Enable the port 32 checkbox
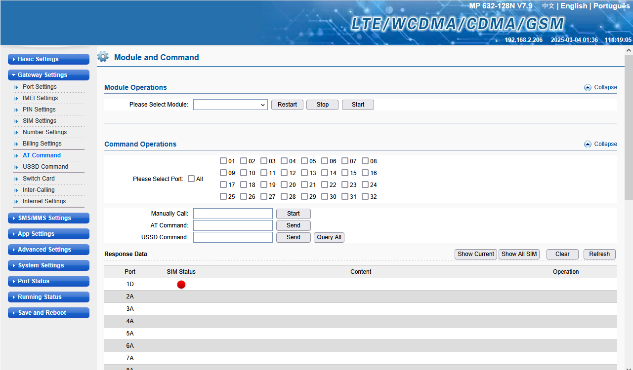The height and width of the screenshot is (370, 633). [365, 196]
